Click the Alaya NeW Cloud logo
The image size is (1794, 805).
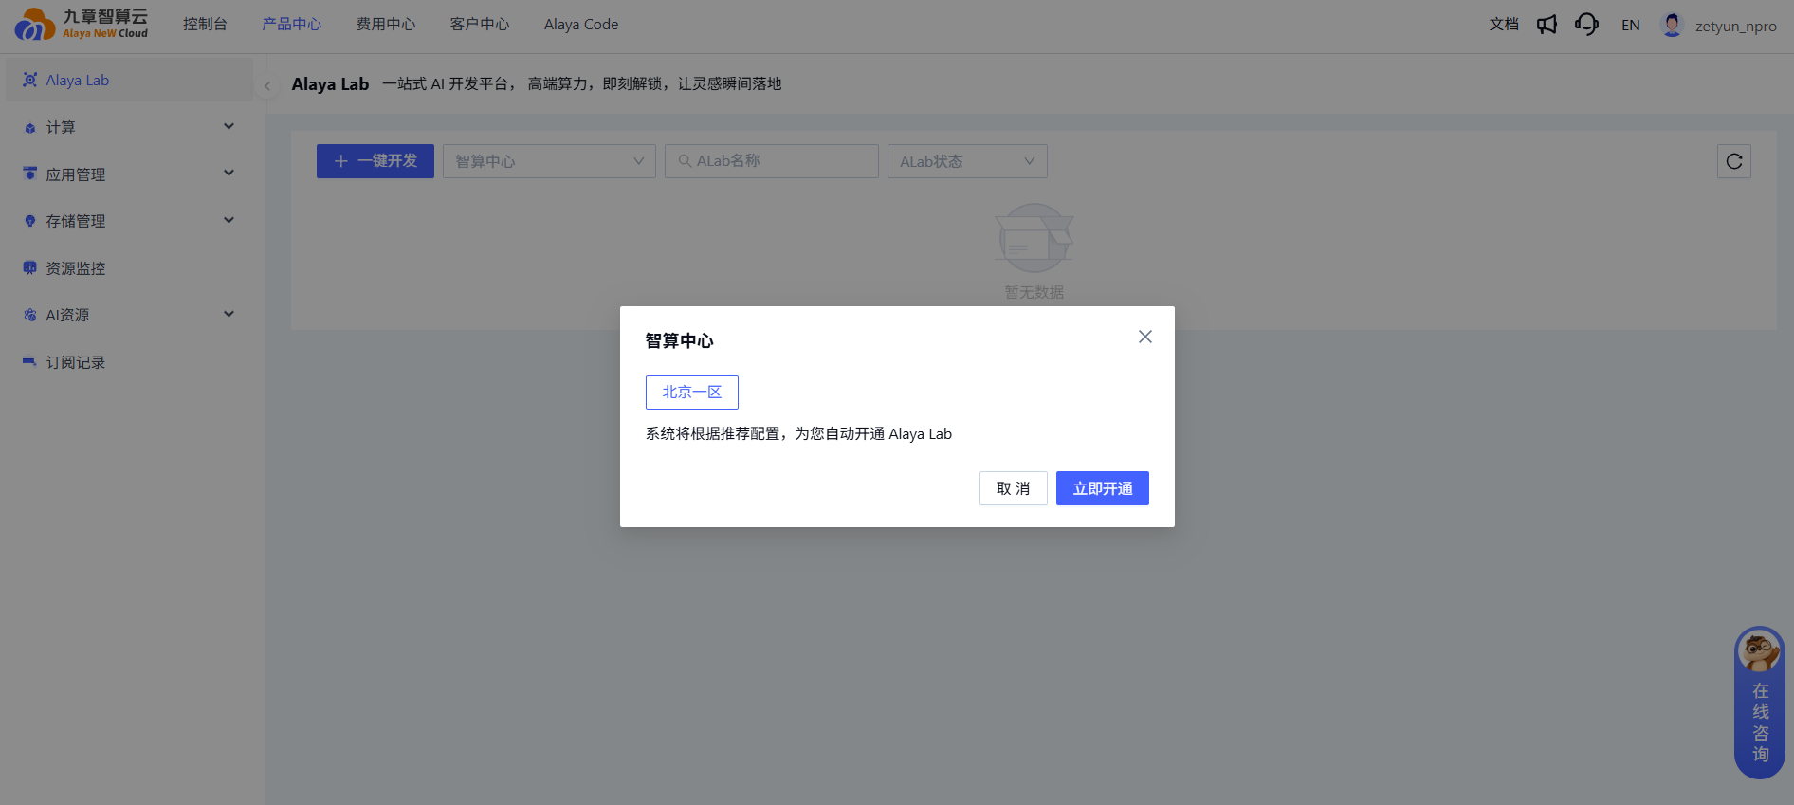point(82,25)
